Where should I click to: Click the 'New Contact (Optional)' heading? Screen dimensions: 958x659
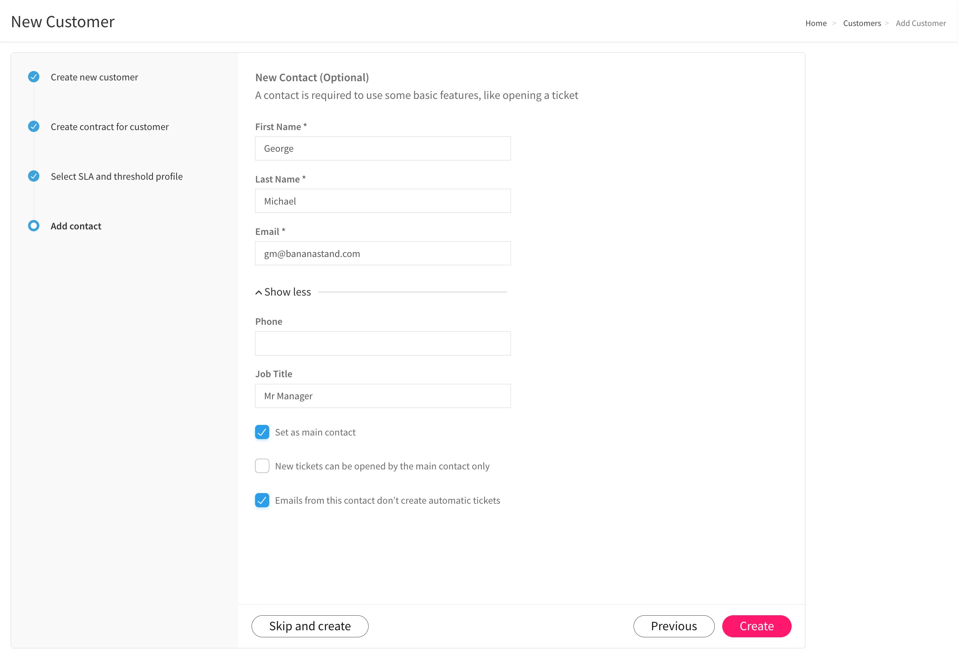(312, 77)
